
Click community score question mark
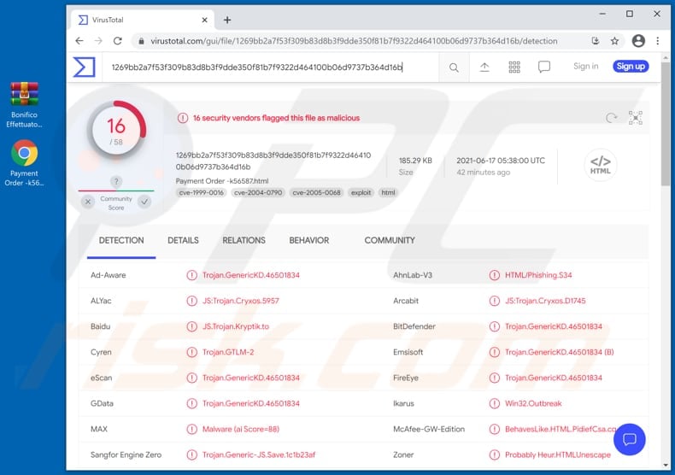(116, 181)
